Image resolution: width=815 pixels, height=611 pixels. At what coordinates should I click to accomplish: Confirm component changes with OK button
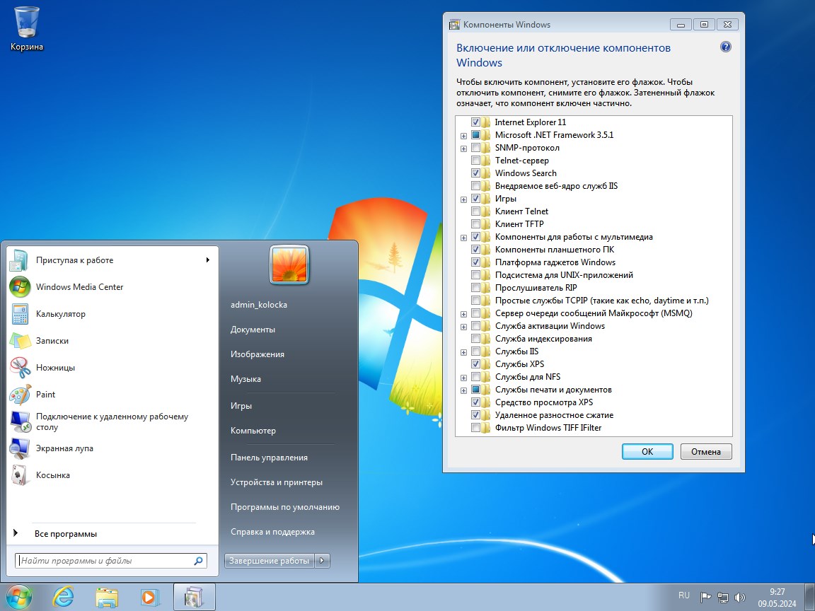[647, 451]
